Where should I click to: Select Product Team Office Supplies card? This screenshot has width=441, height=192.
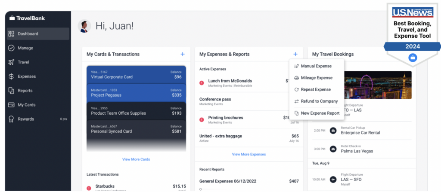point(136,111)
